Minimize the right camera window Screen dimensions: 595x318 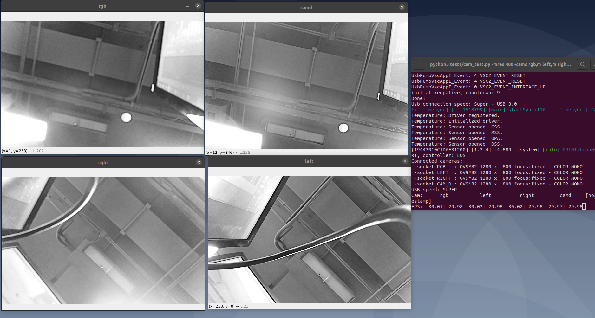tap(188, 163)
